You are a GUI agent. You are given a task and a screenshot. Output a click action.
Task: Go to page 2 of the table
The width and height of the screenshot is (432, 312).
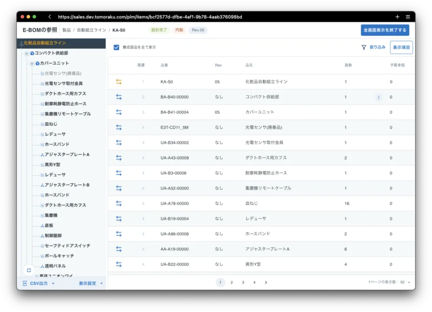click(x=232, y=282)
